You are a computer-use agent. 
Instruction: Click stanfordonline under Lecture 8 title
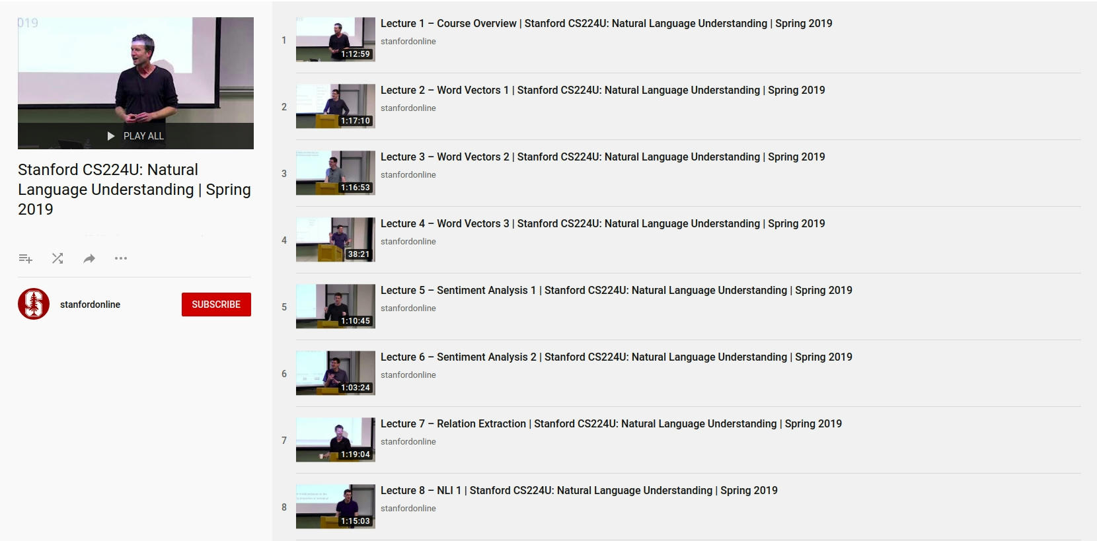(x=408, y=508)
